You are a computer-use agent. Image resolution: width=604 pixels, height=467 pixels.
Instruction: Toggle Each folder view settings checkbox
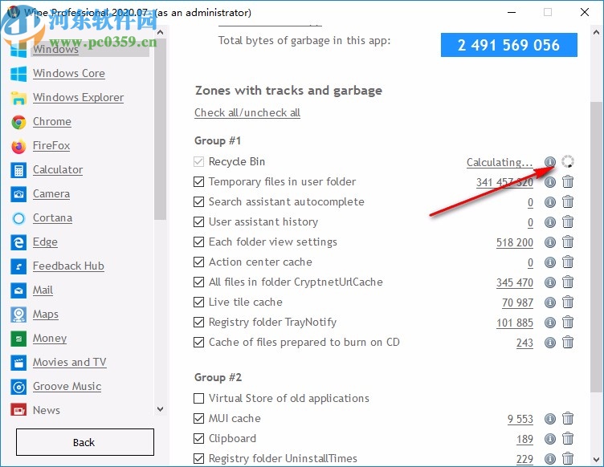[x=198, y=242]
